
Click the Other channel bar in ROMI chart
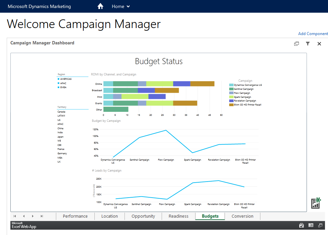point(116,109)
